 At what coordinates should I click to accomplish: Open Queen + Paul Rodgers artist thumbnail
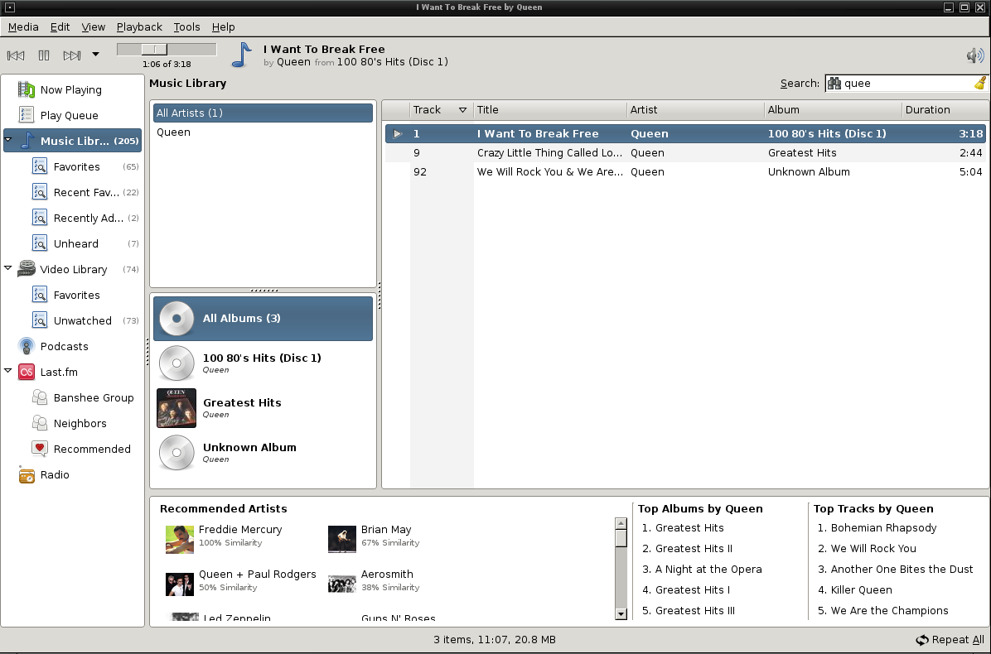tap(180, 584)
